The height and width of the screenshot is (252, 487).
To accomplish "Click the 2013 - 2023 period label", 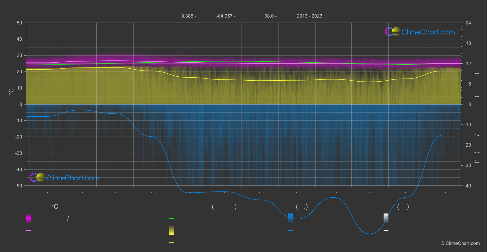I will 309,16.
